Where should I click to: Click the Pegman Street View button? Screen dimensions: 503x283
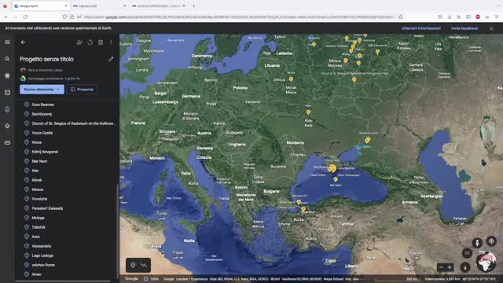click(x=477, y=243)
